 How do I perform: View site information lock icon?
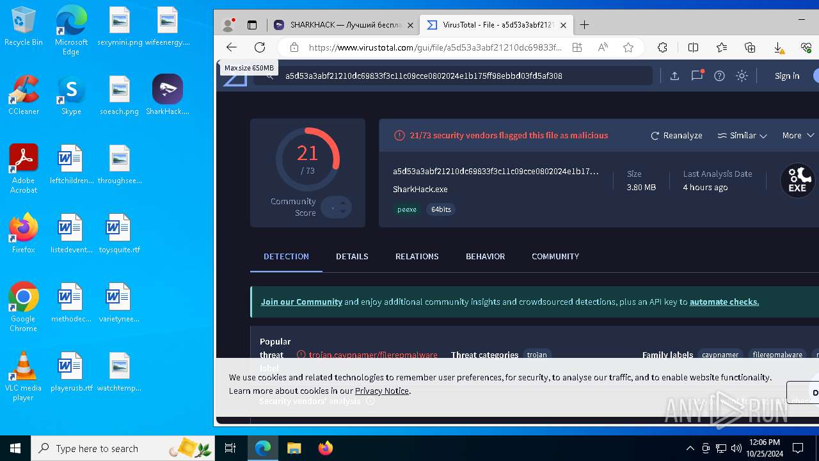pos(294,47)
